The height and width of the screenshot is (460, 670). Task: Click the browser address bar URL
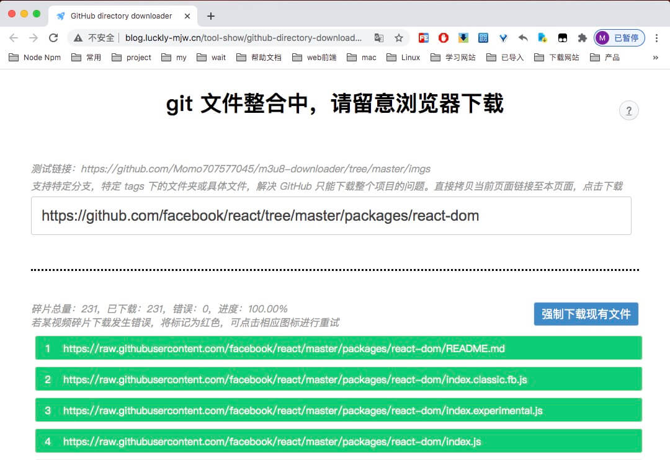pos(244,38)
